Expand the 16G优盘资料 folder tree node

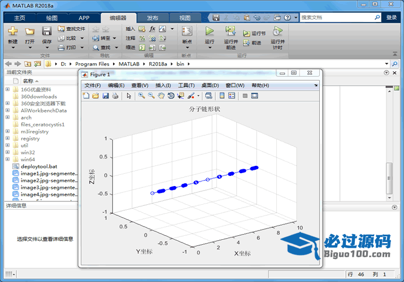click(x=7, y=89)
